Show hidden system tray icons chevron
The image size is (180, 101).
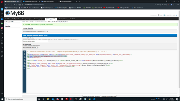point(162,99)
